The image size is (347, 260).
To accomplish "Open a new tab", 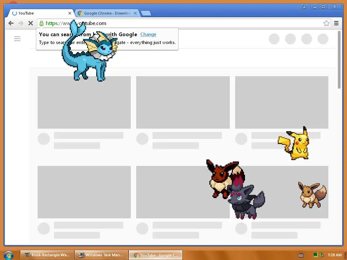I will (146, 14).
